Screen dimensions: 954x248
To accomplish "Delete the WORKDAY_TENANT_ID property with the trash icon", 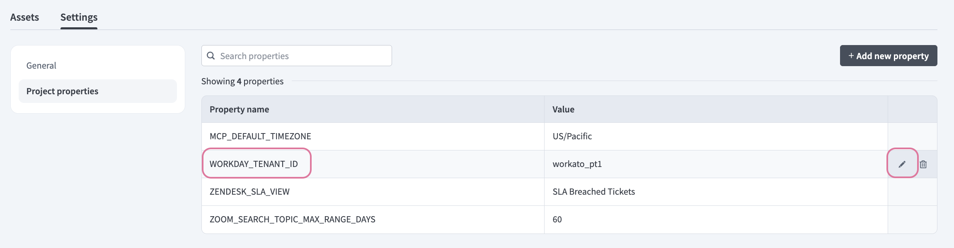I will (x=923, y=164).
